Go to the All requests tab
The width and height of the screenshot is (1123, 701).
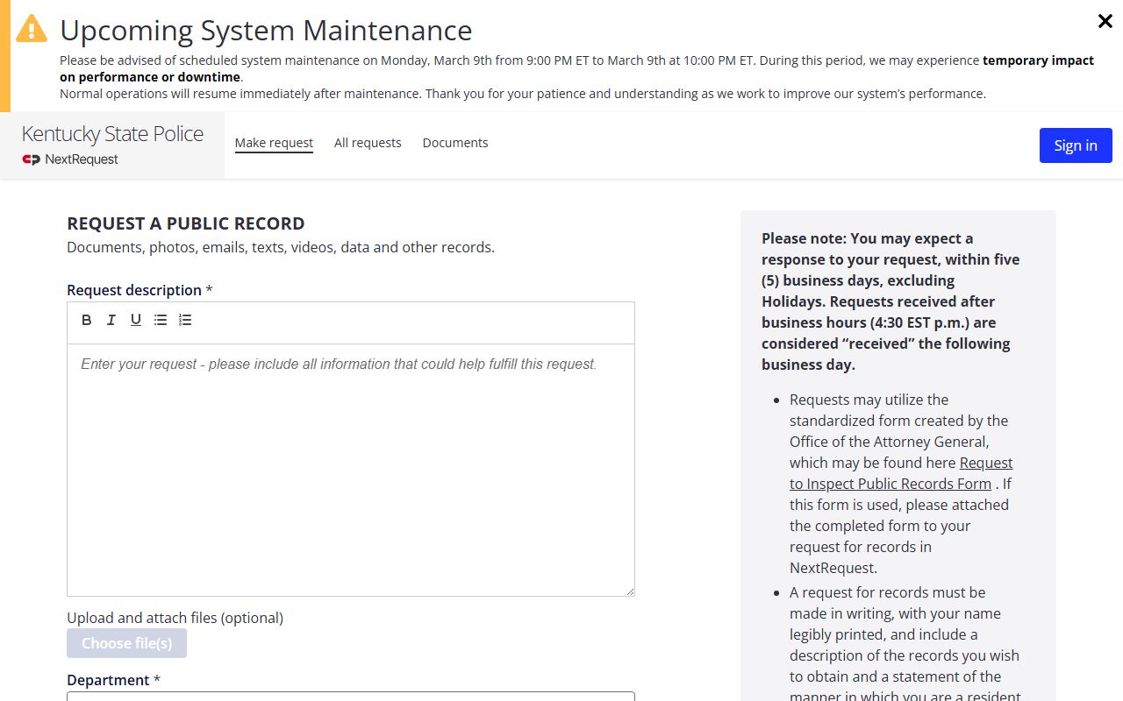(x=368, y=143)
